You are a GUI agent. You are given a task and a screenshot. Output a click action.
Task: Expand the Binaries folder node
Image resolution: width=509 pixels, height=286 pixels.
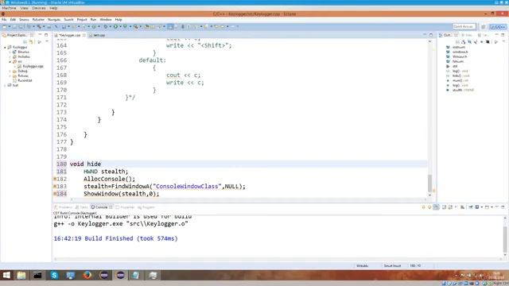[10, 52]
